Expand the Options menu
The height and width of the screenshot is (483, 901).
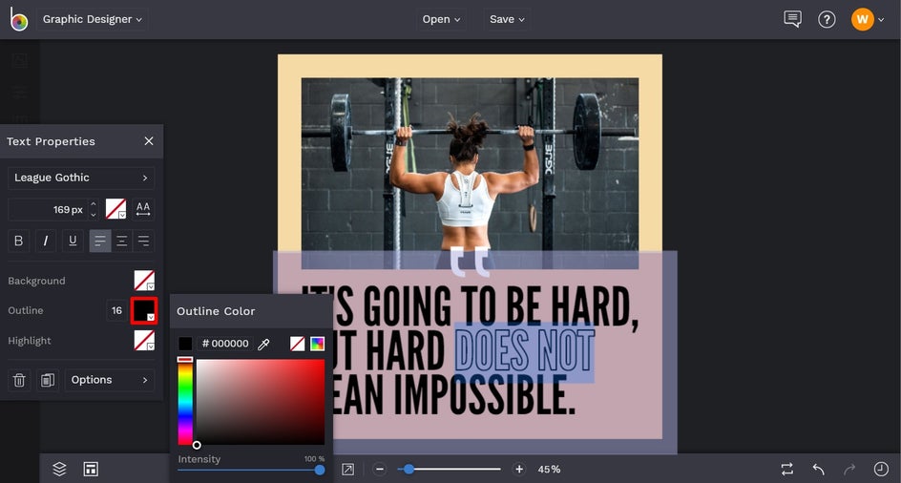[x=110, y=380]
